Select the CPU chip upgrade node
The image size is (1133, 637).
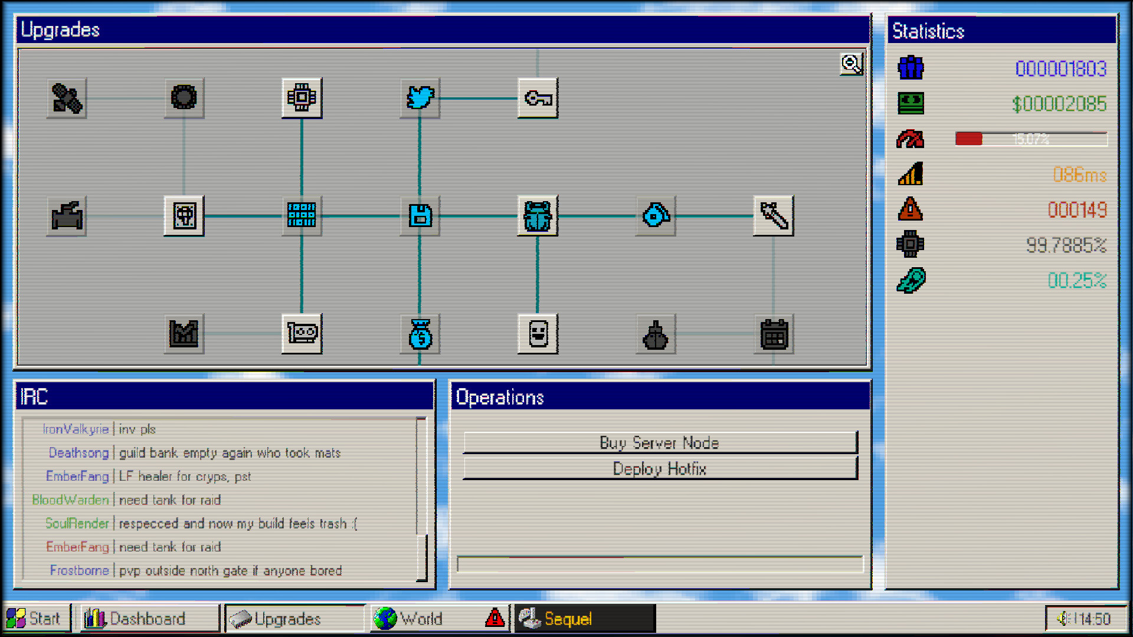click(x=302, y=97)
